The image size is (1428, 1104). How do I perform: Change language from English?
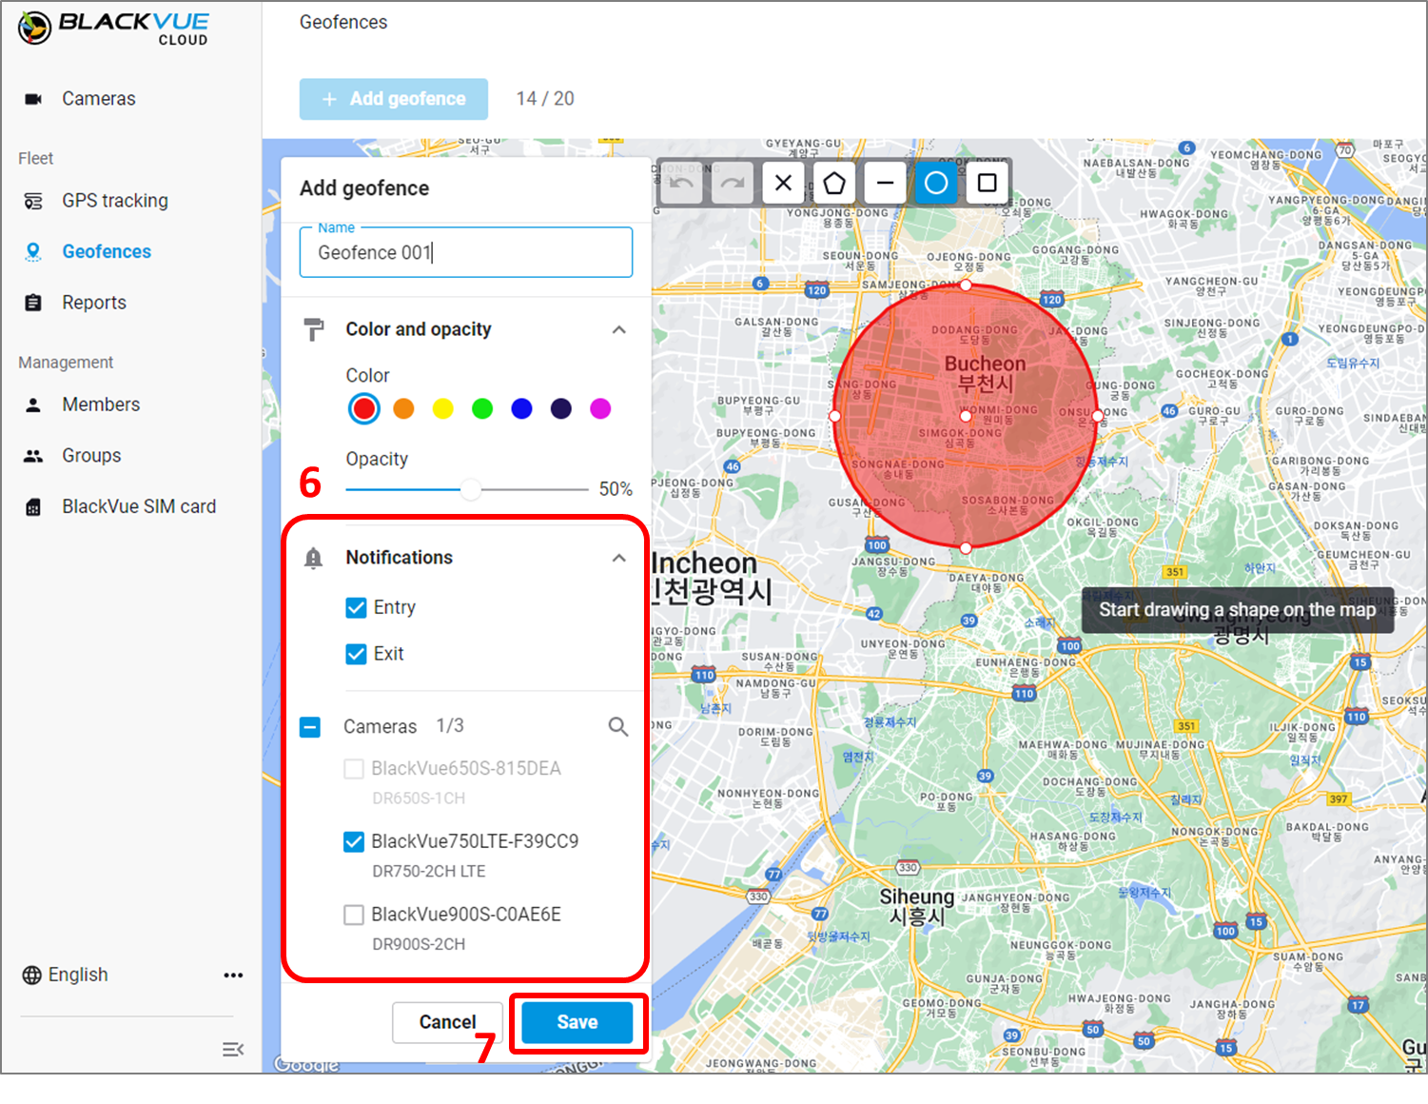78,975
